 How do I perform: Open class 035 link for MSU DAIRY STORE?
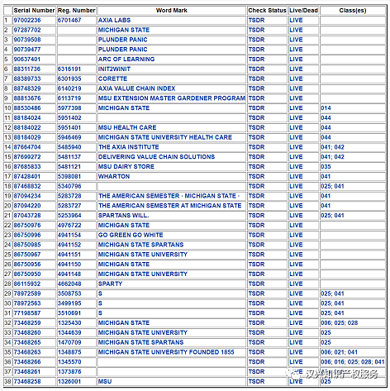point(326,166)
